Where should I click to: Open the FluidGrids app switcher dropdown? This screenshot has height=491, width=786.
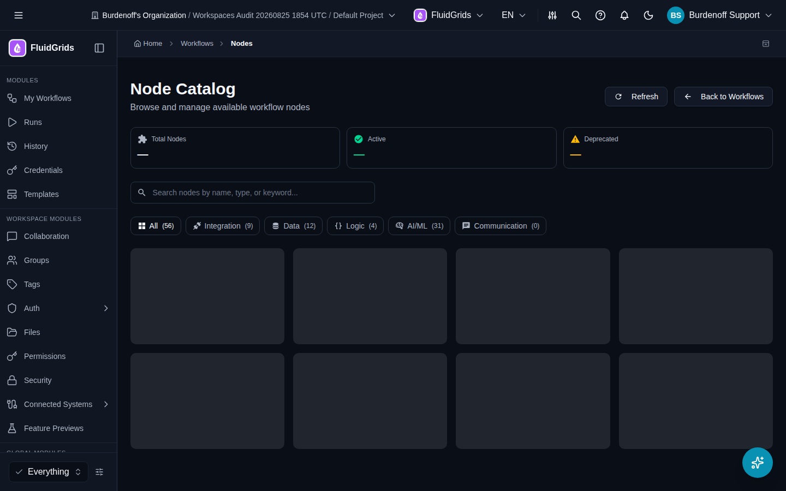(x=449, y=15)
